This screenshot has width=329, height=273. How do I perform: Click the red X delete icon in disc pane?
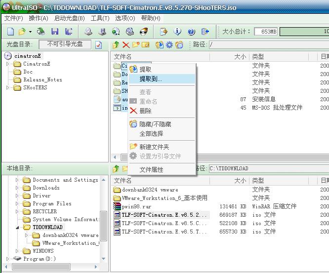[126, 44]
